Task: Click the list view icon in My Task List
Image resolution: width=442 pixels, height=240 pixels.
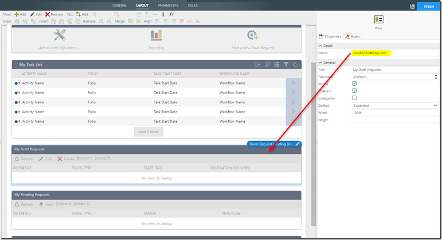Action: pos(277,65)
